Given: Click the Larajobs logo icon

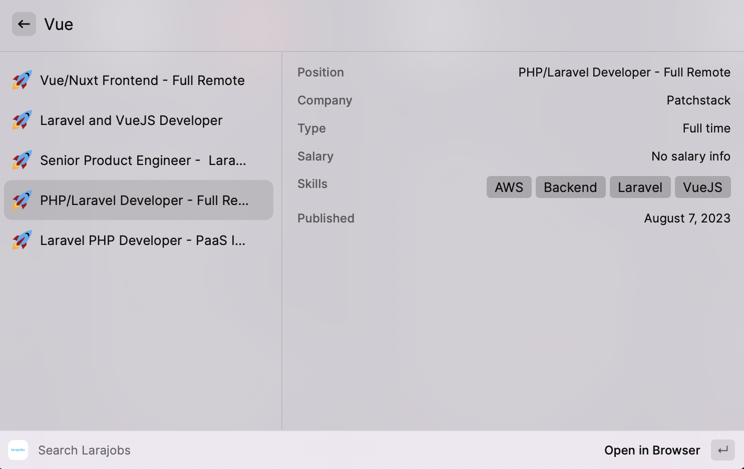Looking at the screenshot, I should 18,450.
